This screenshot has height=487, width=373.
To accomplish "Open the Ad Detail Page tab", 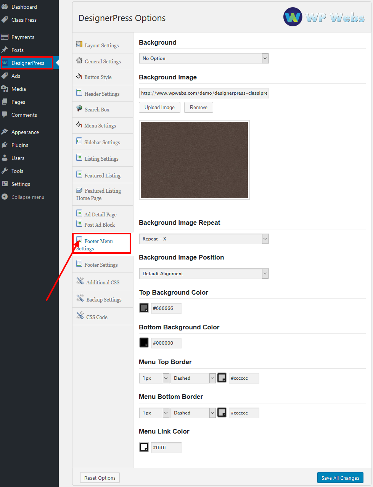I will tap(100, 214).
